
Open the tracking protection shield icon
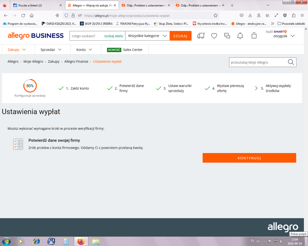[66, 15]
